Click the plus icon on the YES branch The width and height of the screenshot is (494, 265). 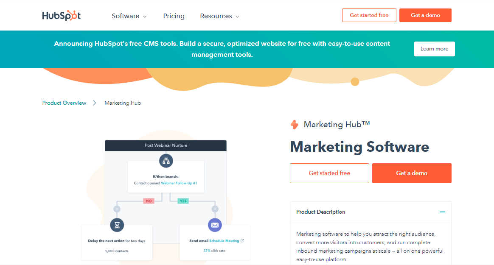pyautogui.click(x=215, y=209)
